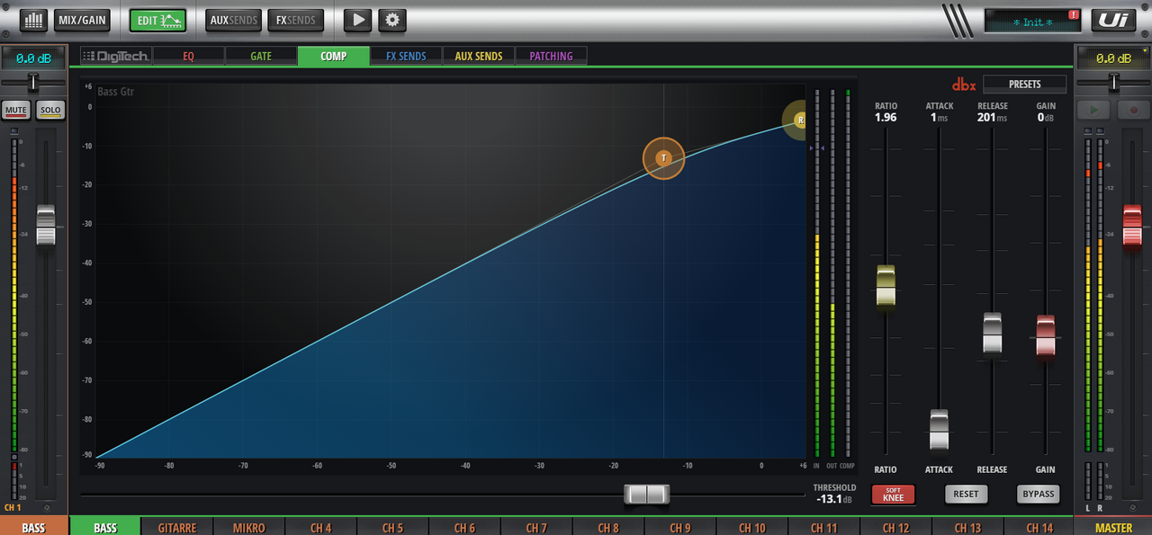Switch to the EQ tab
Viewport: 1152px width, 535px height.
[x=188, y=56]
